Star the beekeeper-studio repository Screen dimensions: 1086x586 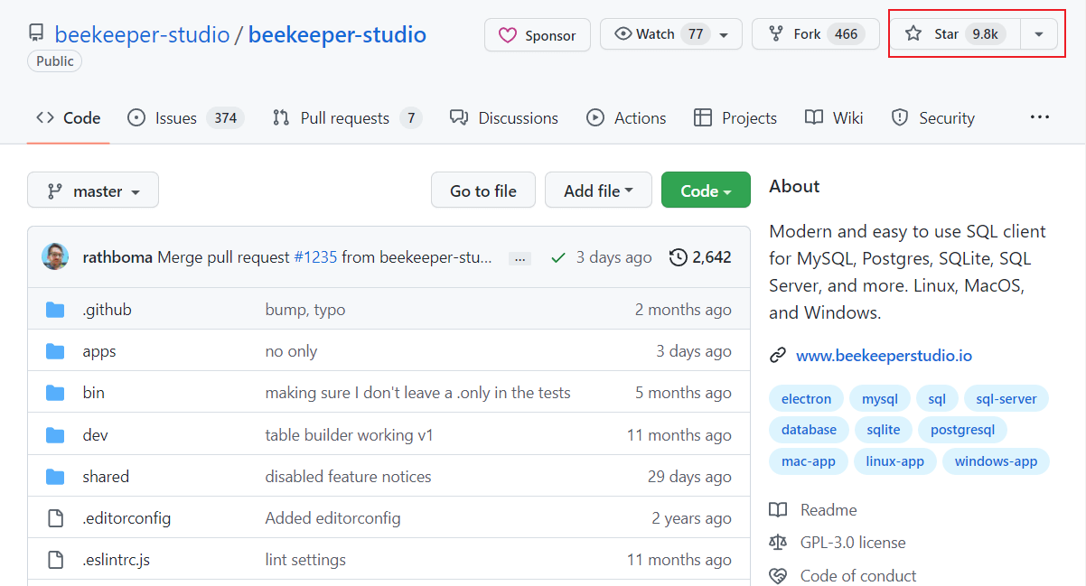click(x=954, y=34)
